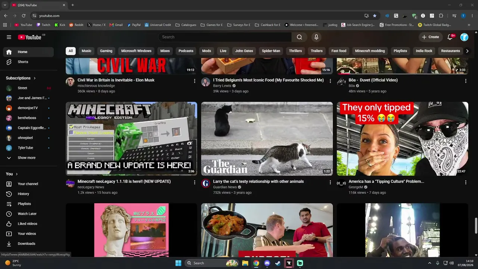Open the Barry Lewis channel avatar
478x269 pixels.
tap(206, 82)
